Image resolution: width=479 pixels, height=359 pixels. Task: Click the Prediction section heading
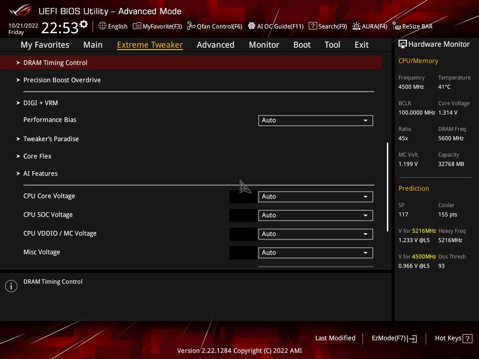414,188
